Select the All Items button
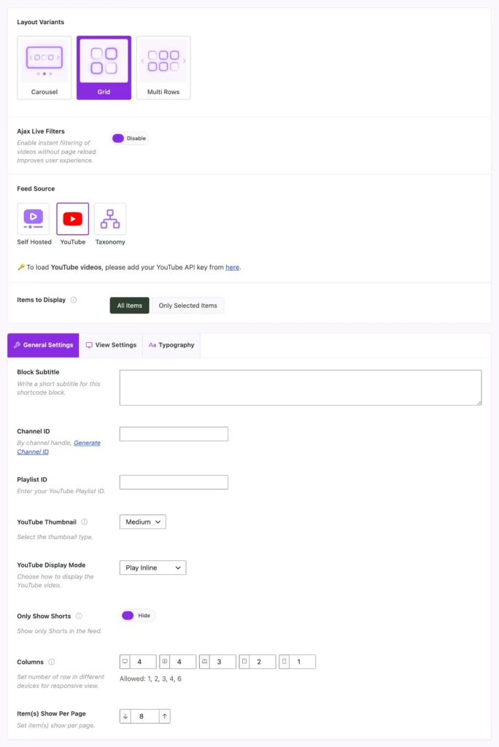This screenshot has height=747, width=499. point(130,306)
